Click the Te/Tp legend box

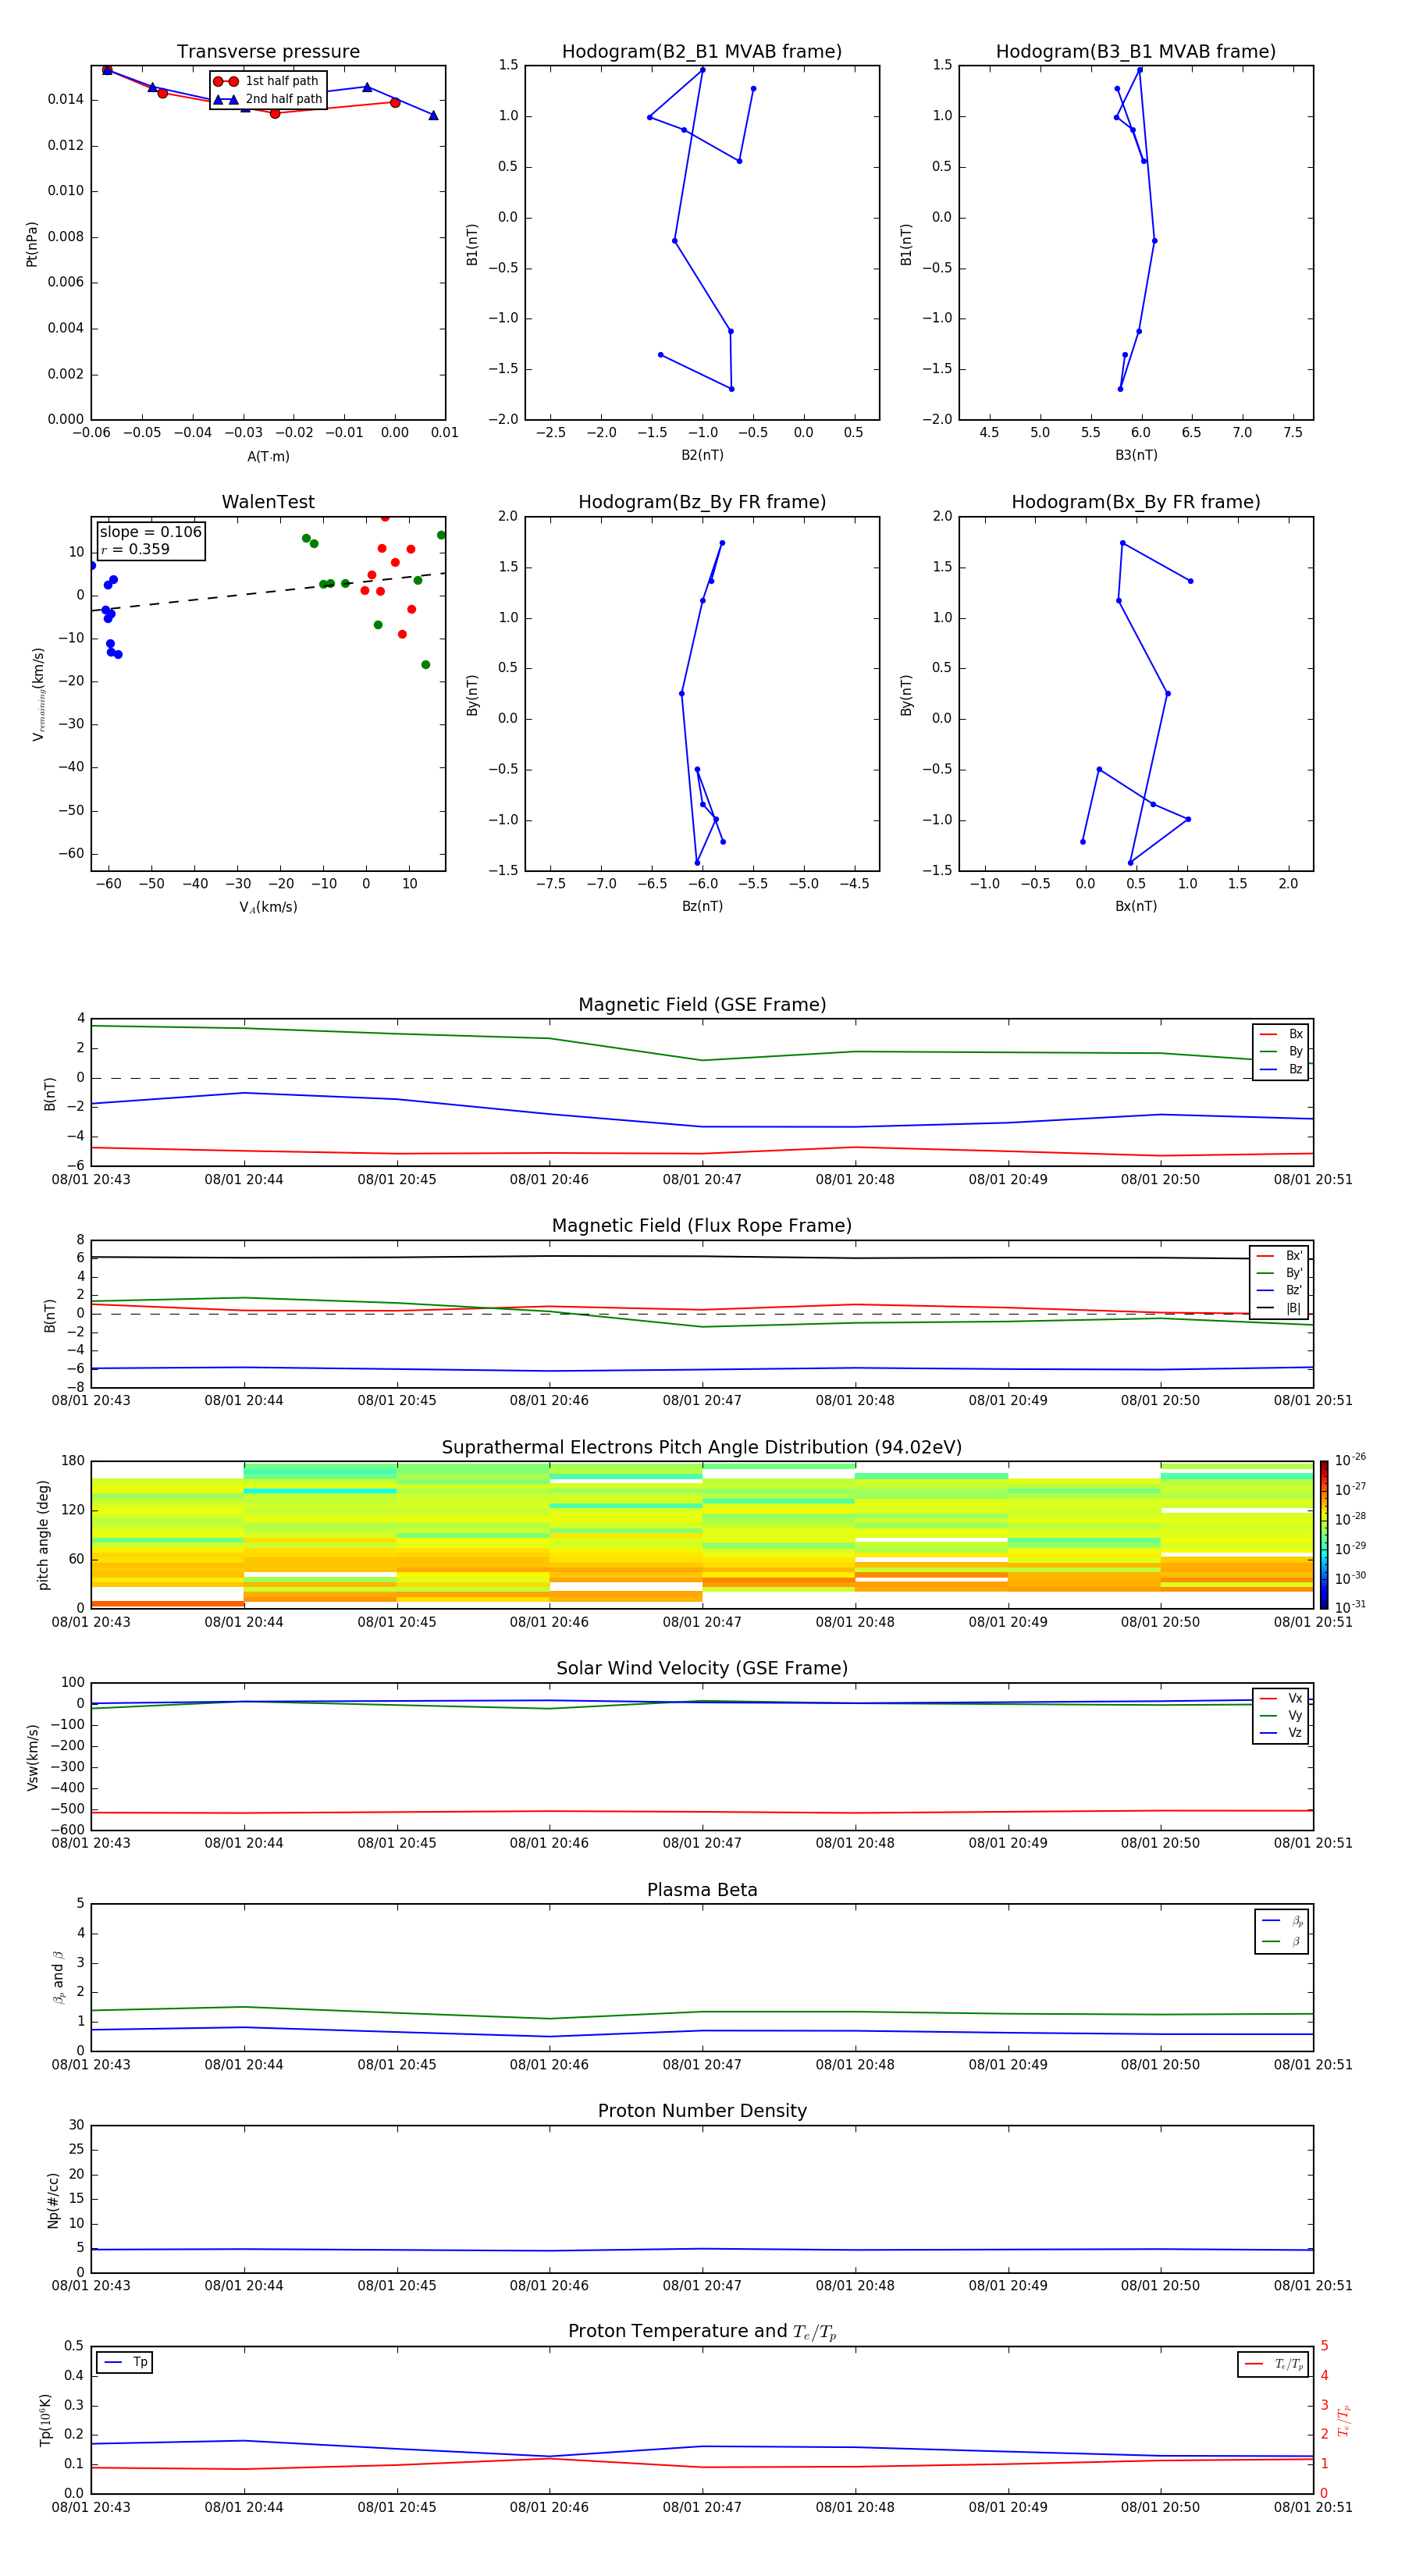1273,2364
